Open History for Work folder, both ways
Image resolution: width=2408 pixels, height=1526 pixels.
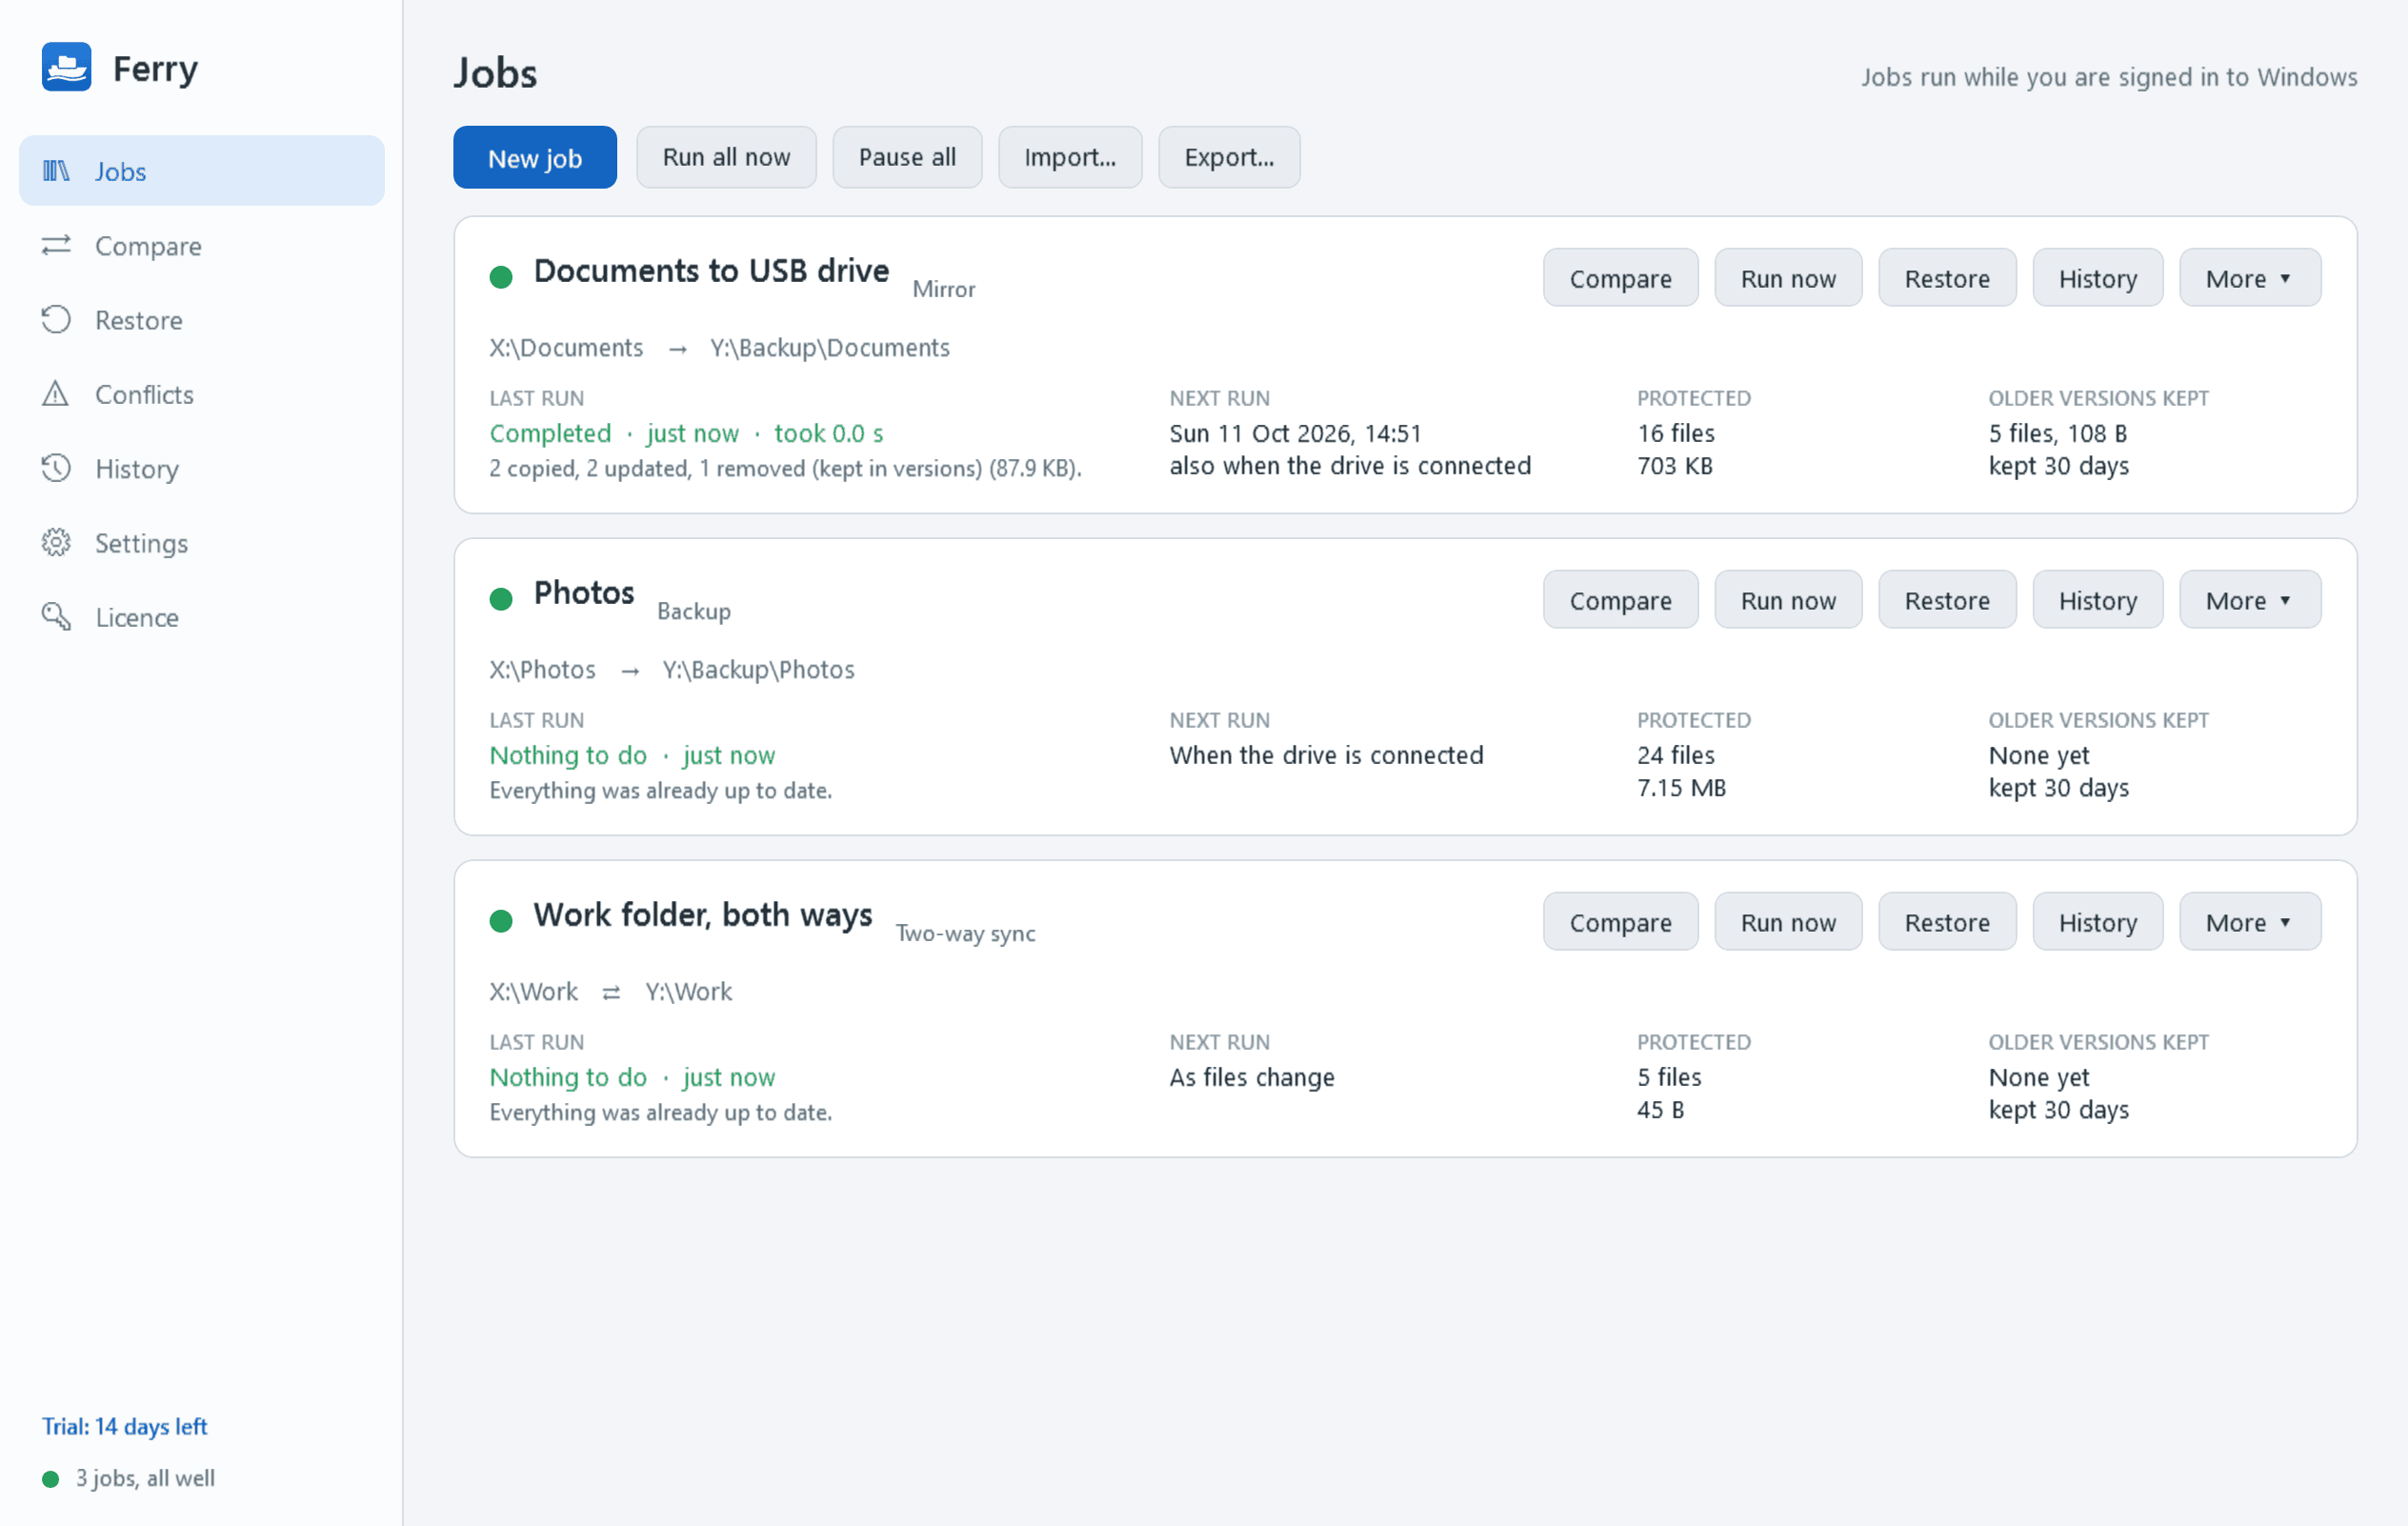(x=2098, y=922)
